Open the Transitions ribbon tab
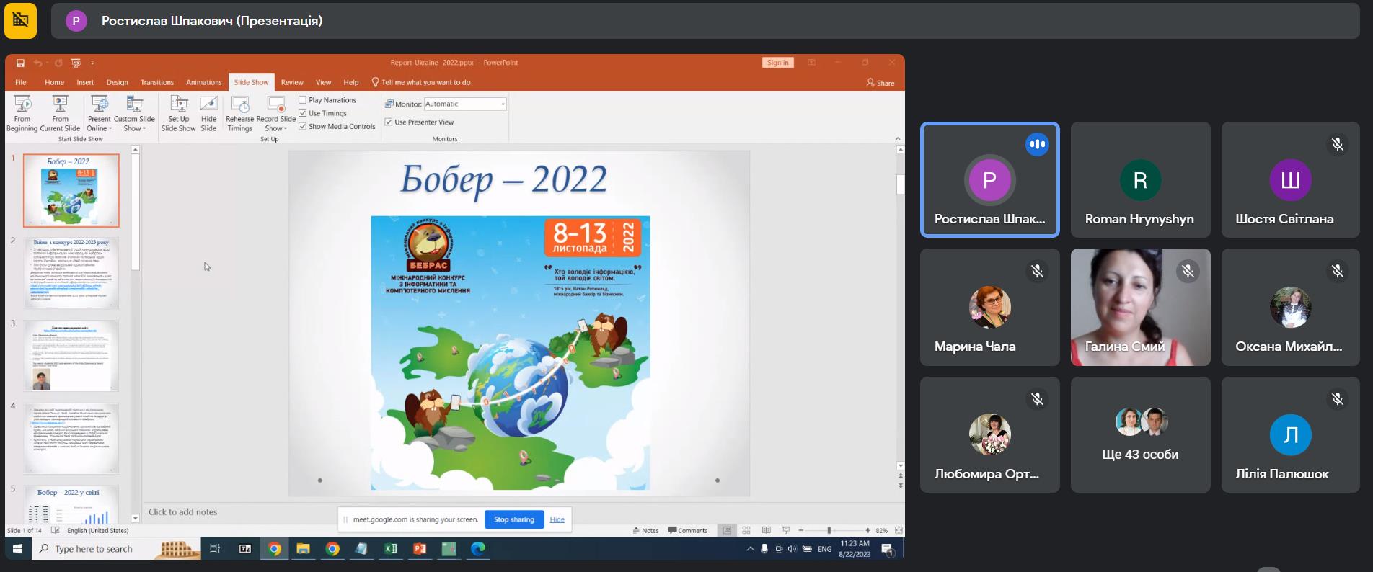Image resolution: width=1373 pixels, height=572 pixels. [x=156, y=82]
